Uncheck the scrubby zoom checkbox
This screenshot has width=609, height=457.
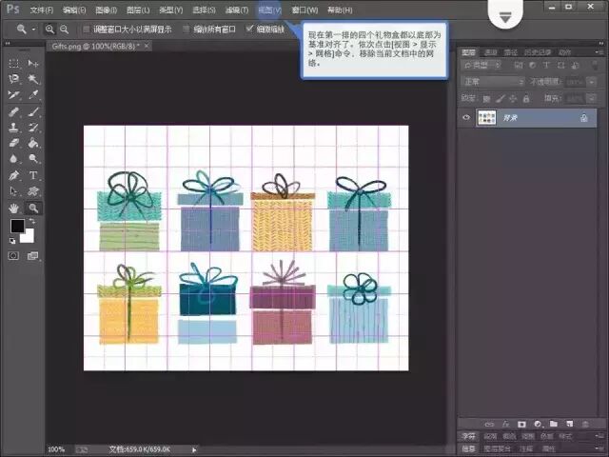coord(249,29)
